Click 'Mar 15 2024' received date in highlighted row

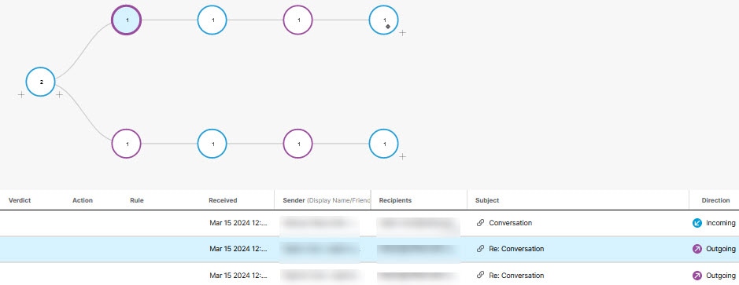[x=238, y=249]
